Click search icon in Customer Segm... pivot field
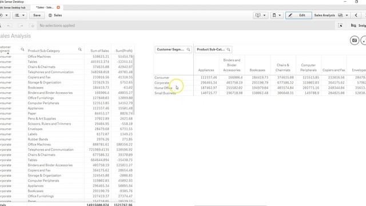The height and width of the screenshot is (206, 366). 188,50
